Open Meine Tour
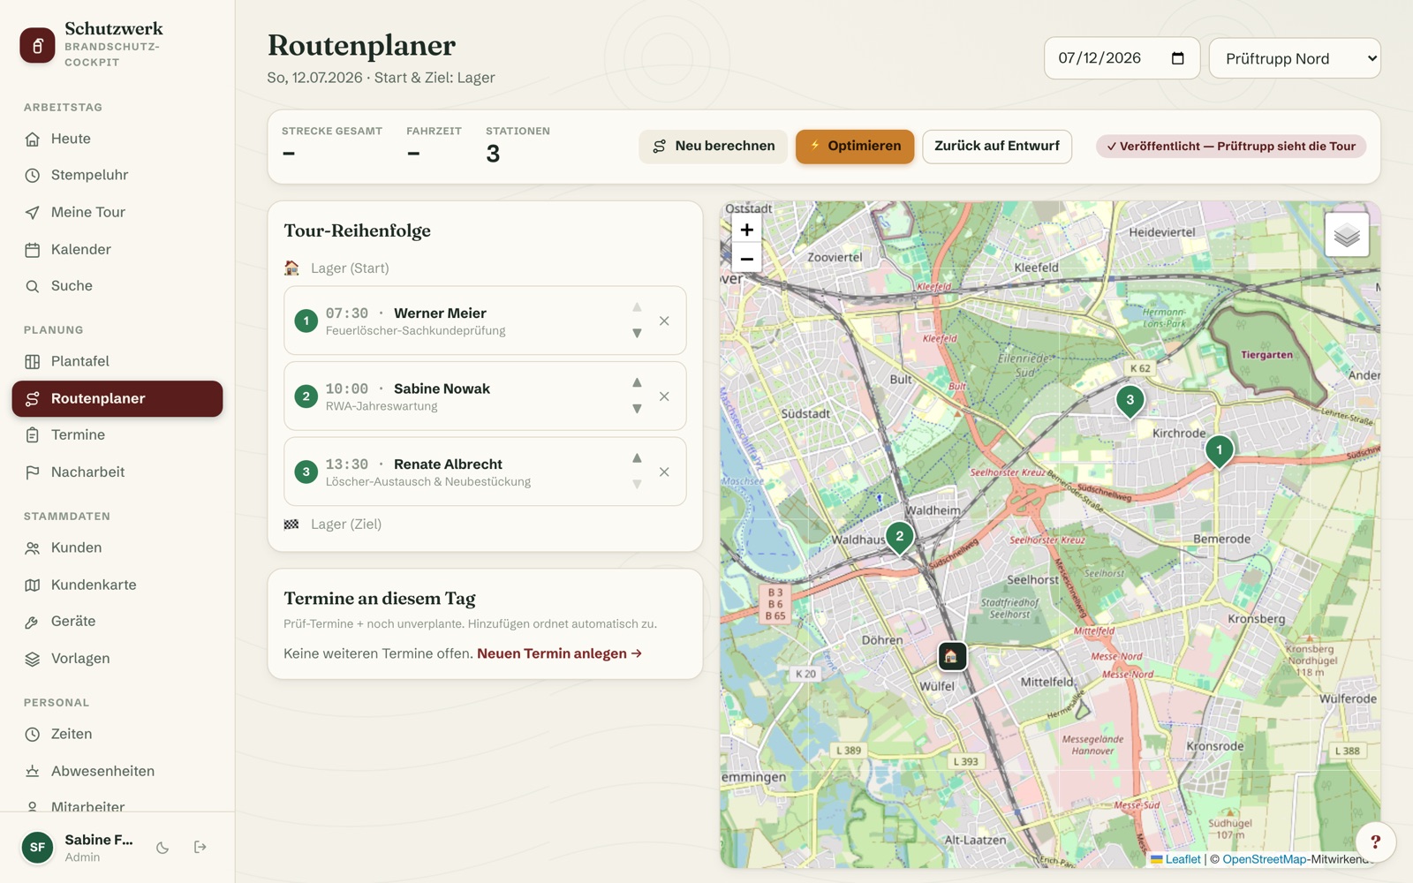Image resolution: width=1413 pixels, height=883 pixels. coord(117,212)
